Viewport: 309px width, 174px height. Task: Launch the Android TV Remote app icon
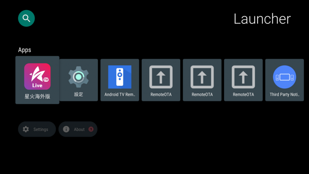[x=120, y=77]
